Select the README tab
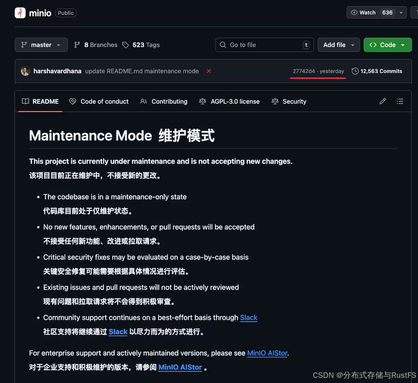 [40, 101]
